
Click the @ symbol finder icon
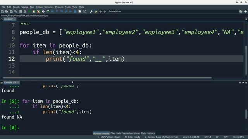click(25, 12)
